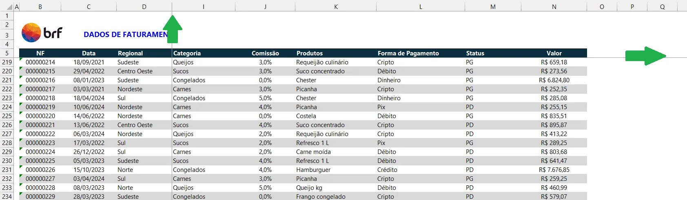
Task: Select the Hamburguer product cell
Action: click(336, 170)
